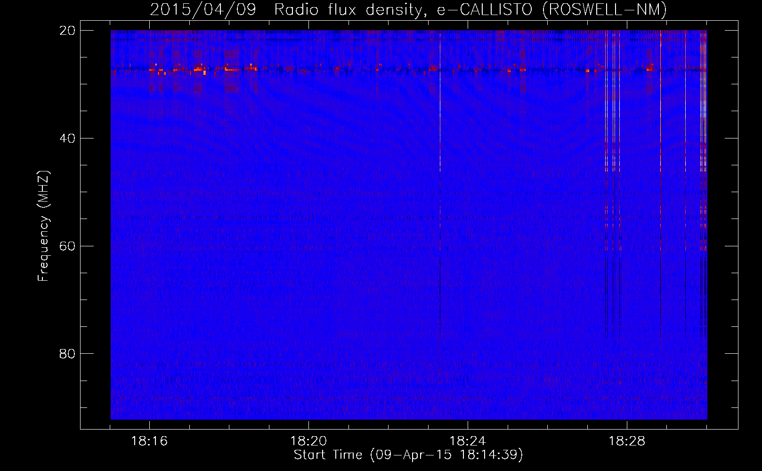Click the plot title "Radio flux density, e-CALLISTO (ROSWELL-NM)"
This screenshot has width=762, height=471.
coord(470,9)
